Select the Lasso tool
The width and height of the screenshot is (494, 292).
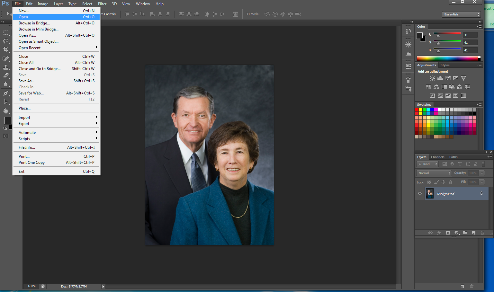(6, 41)
